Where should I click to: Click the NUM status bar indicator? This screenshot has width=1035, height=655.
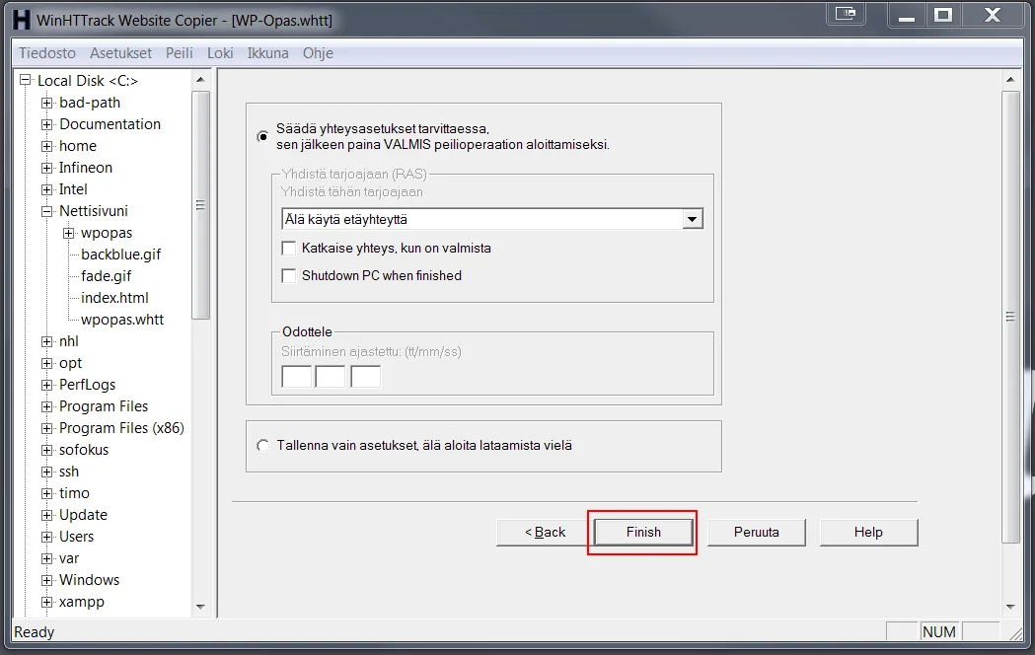[938, 632]
